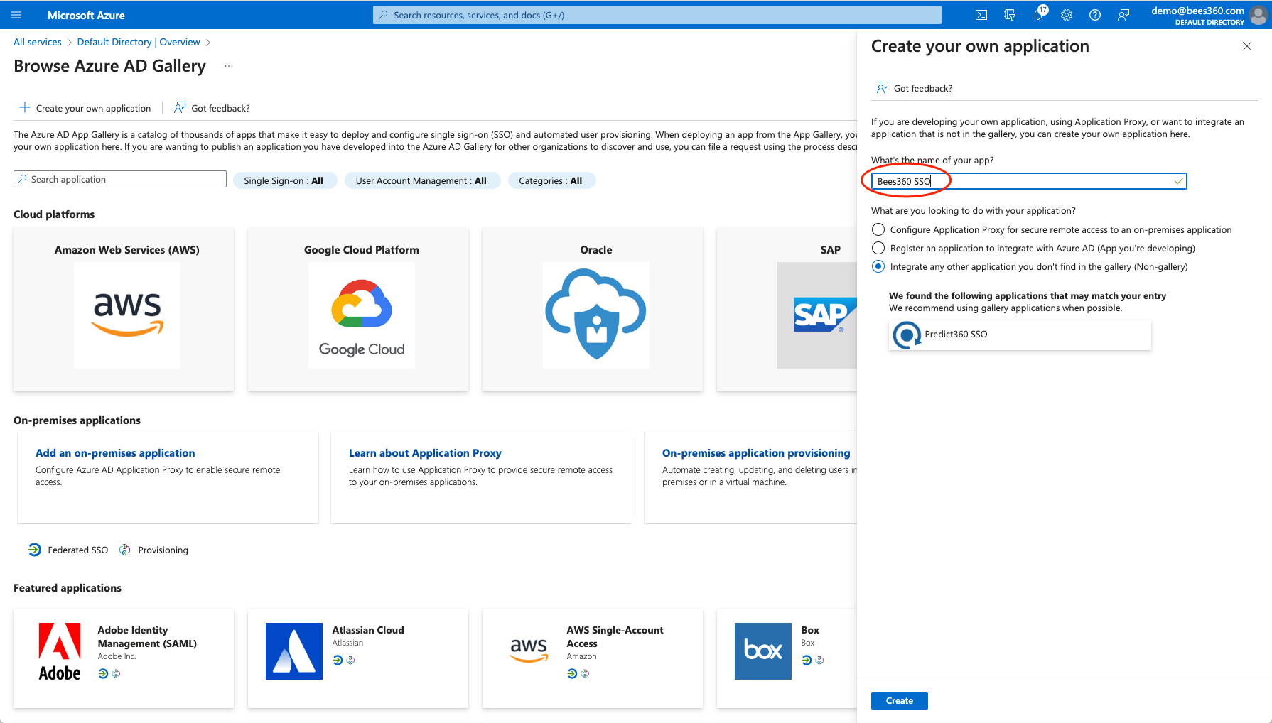Click the Box logo

763,651
